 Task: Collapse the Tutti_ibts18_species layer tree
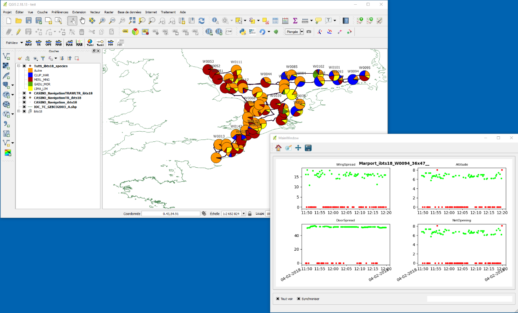tap(18, 66)
